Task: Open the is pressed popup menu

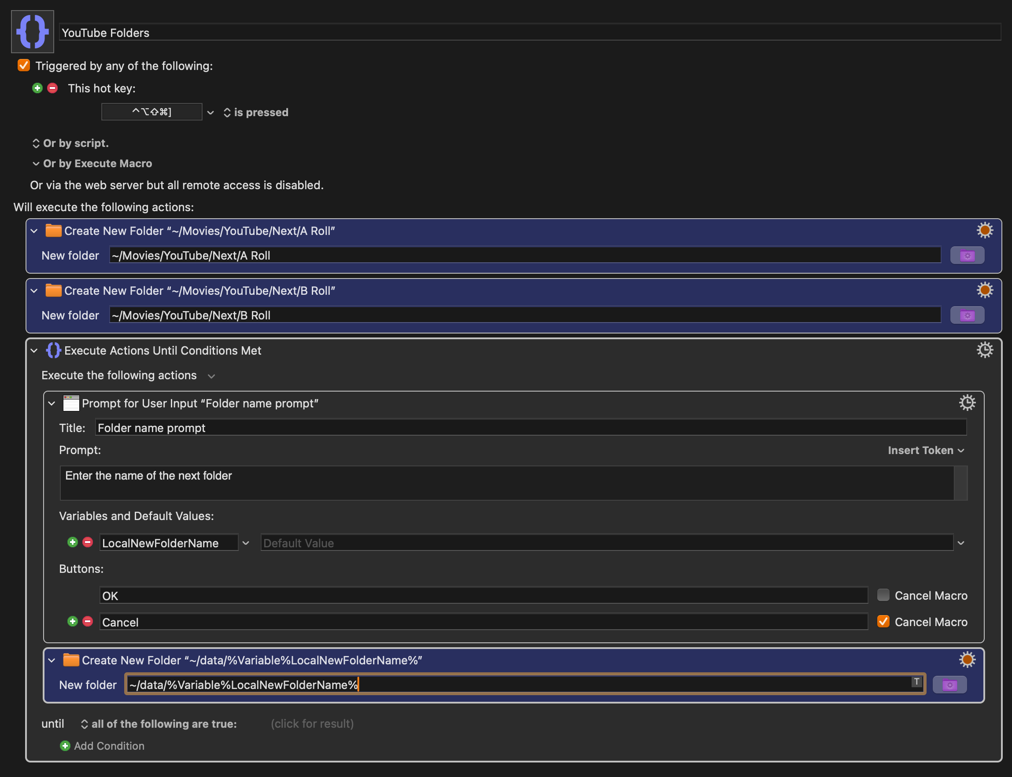Action: click(x=255, y=112)
